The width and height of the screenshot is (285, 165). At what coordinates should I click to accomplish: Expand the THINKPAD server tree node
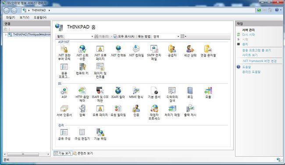[6, 35]
